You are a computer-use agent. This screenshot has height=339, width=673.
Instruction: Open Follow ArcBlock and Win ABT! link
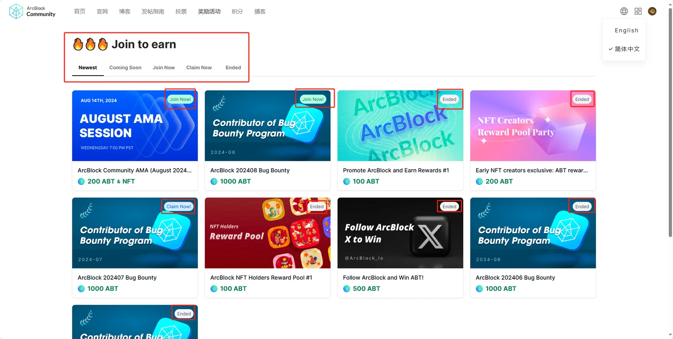coord(383,278)
